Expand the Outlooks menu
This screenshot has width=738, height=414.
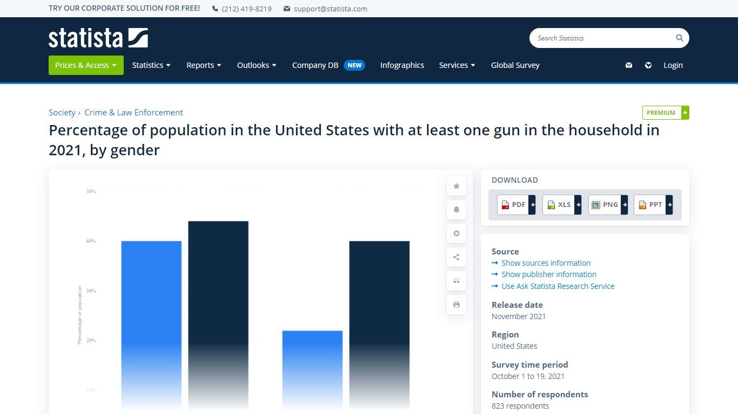pyautogui.click(x=257, y=65)
